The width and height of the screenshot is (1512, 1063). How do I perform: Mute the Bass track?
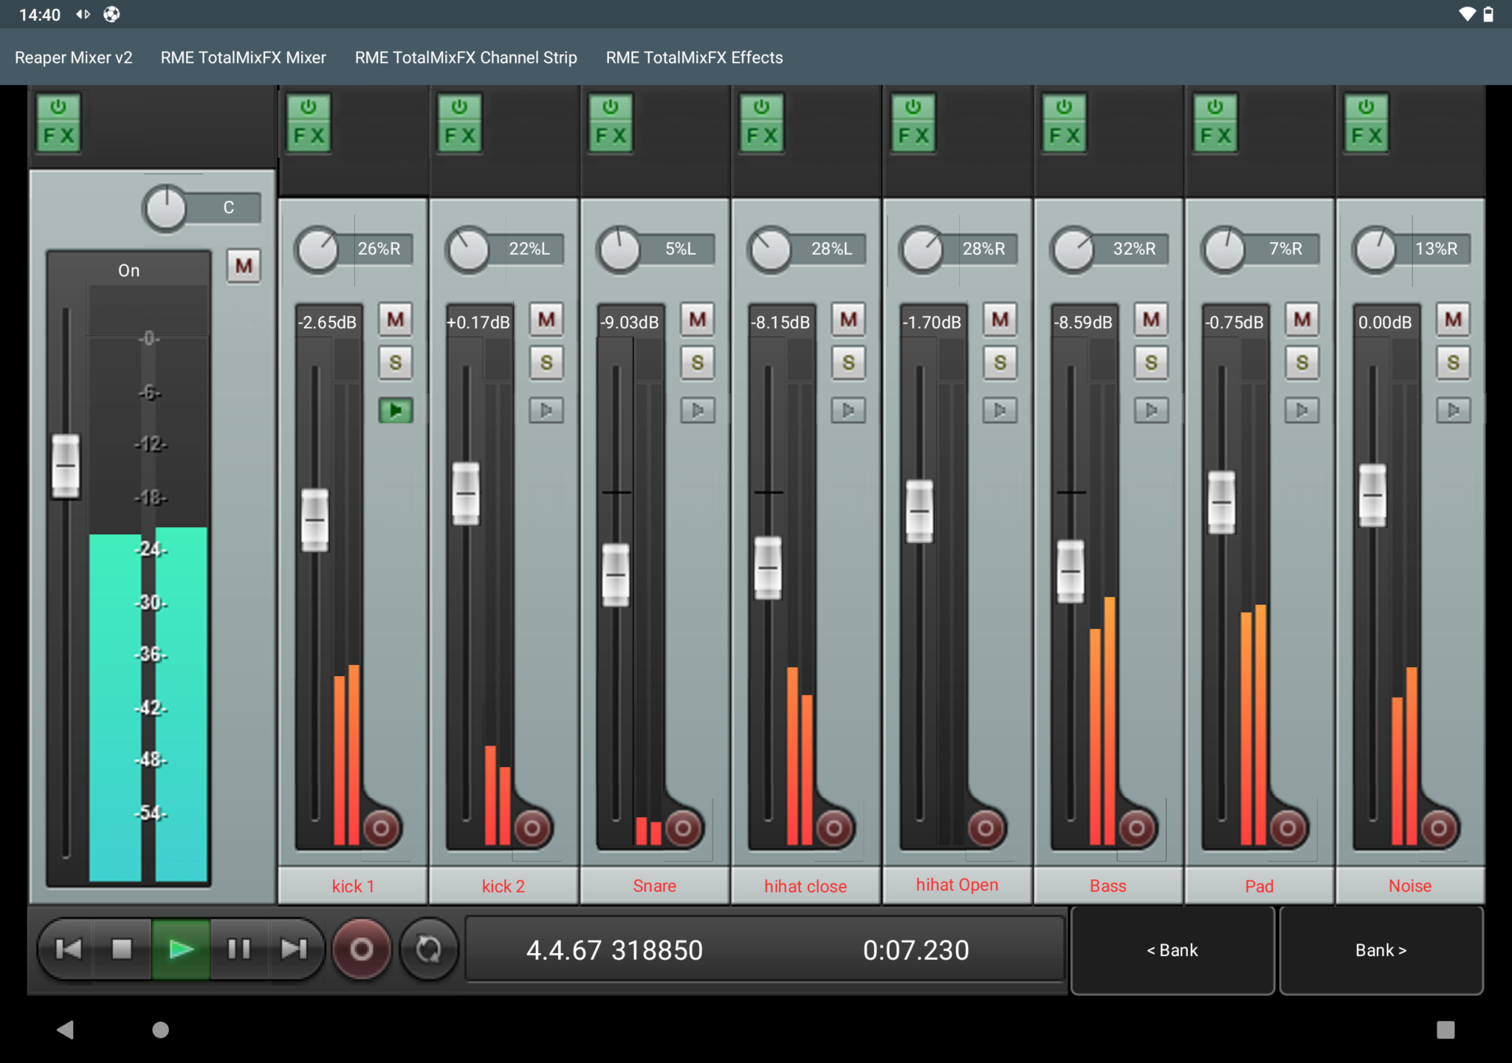point(1150,320)
